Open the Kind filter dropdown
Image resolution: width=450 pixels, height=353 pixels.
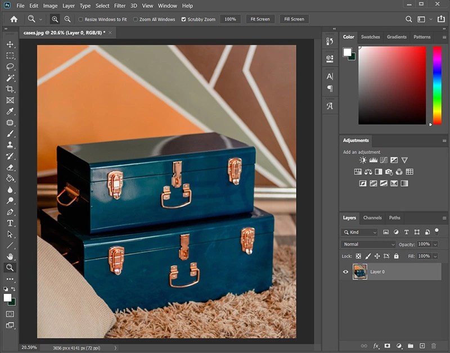click(x=360, y=232)
